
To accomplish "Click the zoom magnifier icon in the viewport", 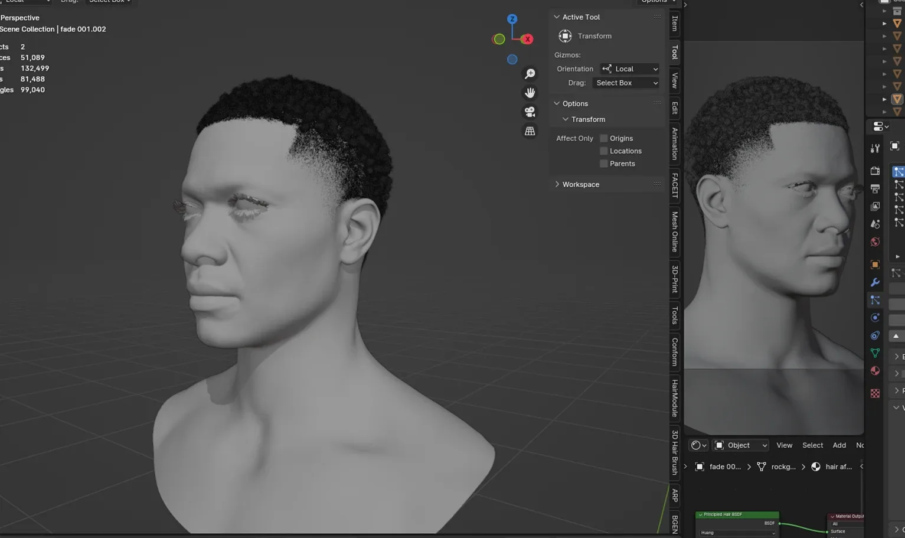I will point(530,74).
